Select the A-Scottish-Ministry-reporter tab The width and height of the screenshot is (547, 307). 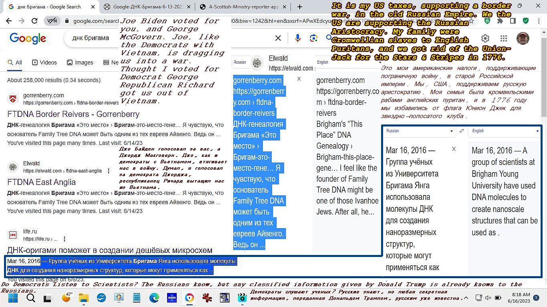(244, 7)
